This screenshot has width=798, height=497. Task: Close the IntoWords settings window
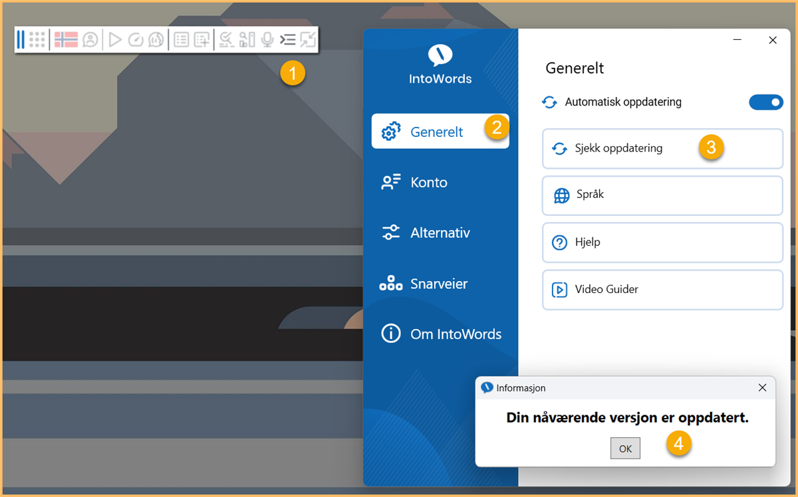point(773,40)
